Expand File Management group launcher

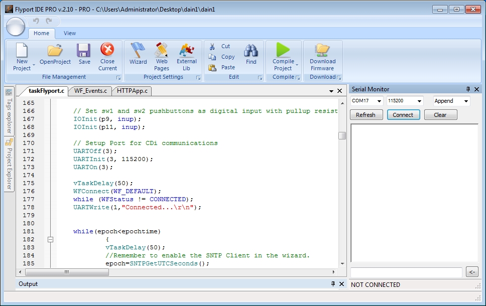click(x=118, y=78)
